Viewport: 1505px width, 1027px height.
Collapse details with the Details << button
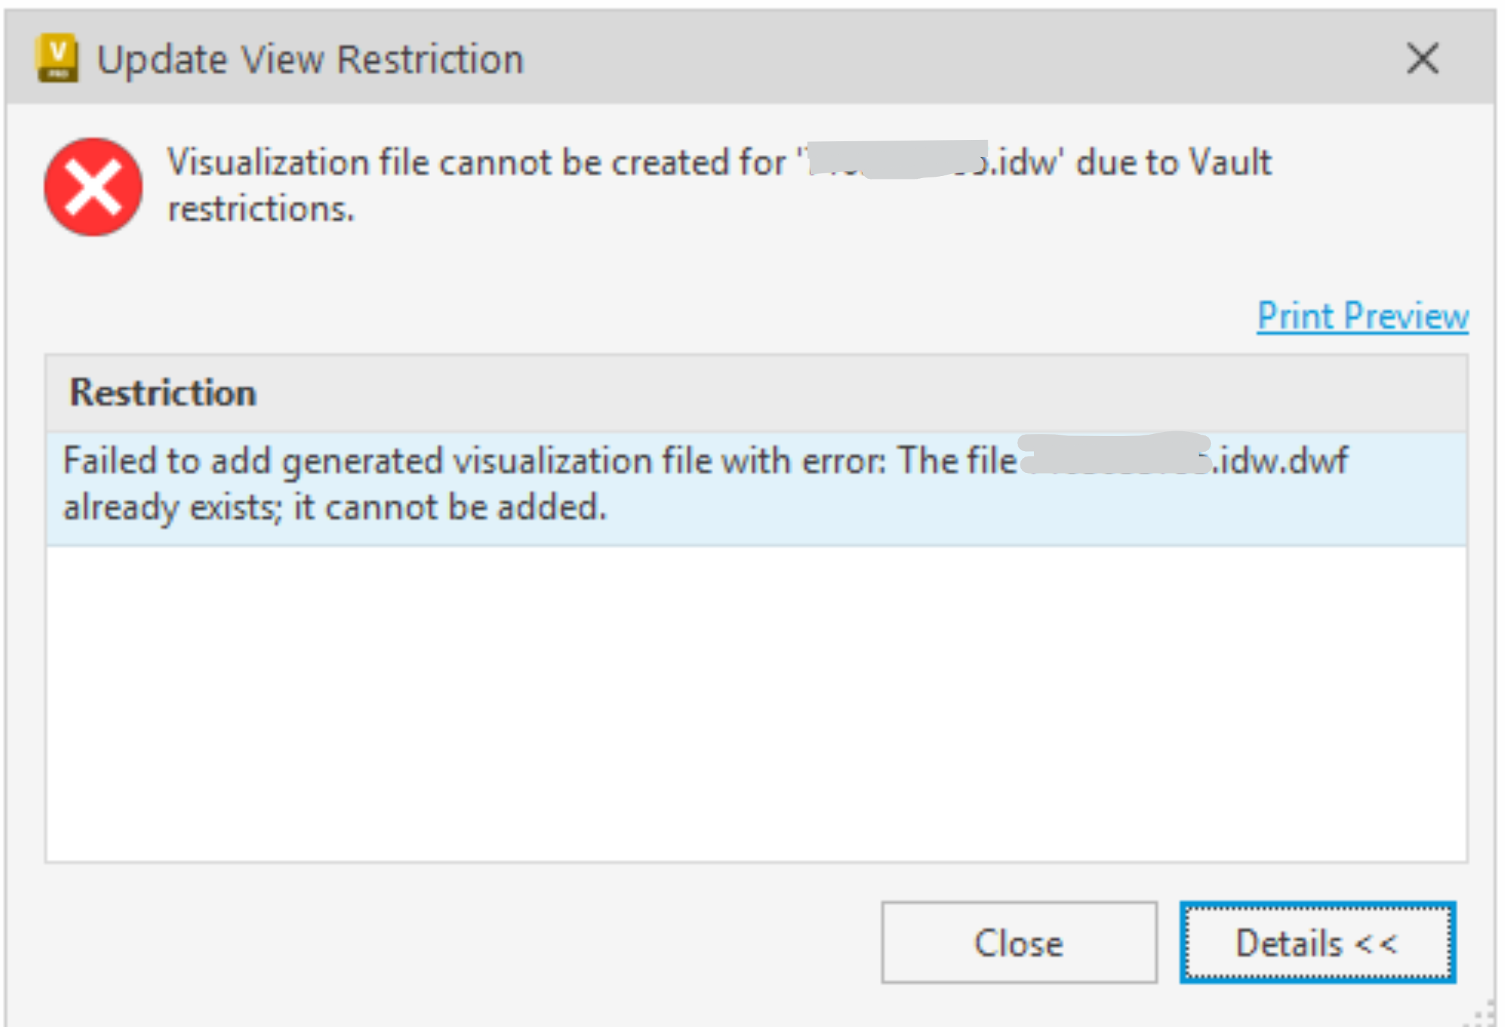tap(1317, 942)
